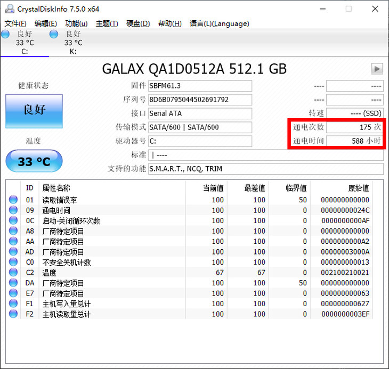This screenshot has height=369, width=389.
Task: Click serial number field 8D6B0795044502691792
Action: [200, 100]
